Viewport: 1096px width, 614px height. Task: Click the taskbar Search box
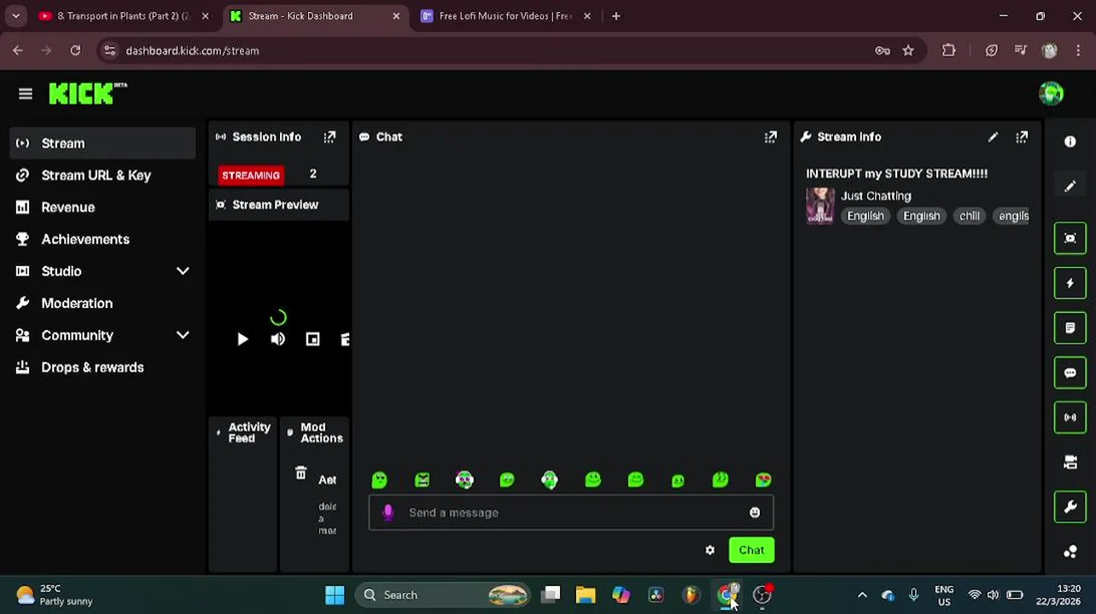(x=444, y=595)
